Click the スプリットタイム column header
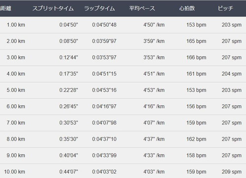This screenshot has width=246, height=178. pos(53,8)
